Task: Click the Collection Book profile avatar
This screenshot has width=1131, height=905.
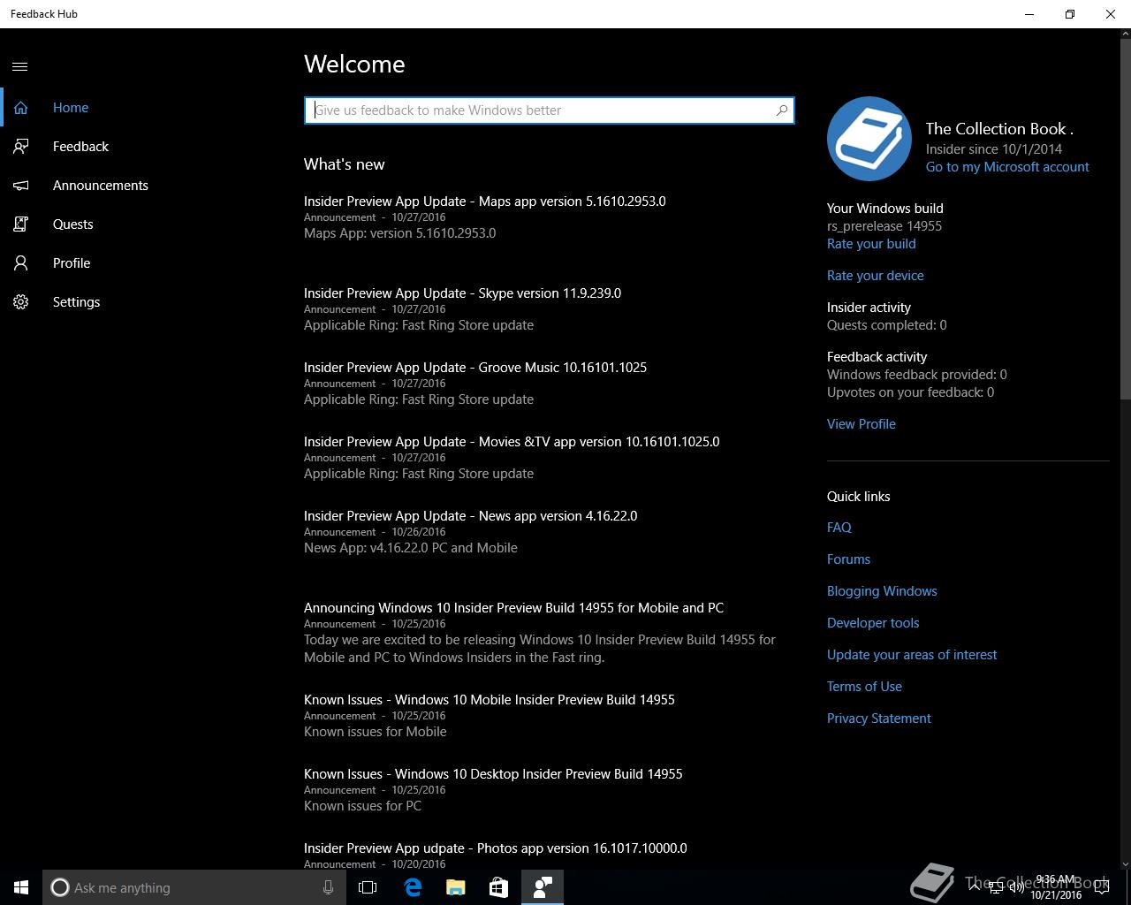Action: [869, 139]
